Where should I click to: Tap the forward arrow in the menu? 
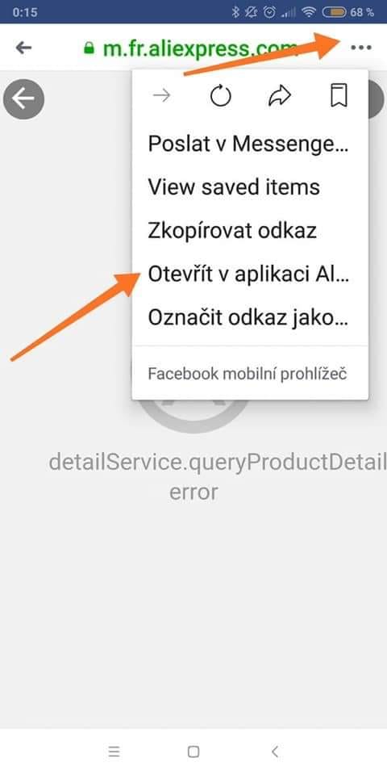[x=161, y=96]
